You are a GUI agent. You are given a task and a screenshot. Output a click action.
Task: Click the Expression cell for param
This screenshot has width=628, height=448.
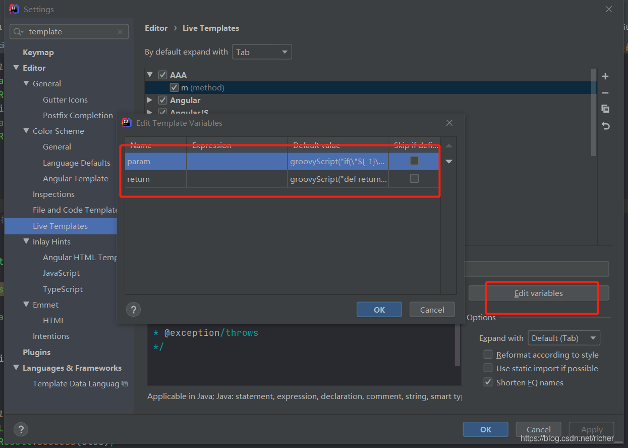click(237, 162)
